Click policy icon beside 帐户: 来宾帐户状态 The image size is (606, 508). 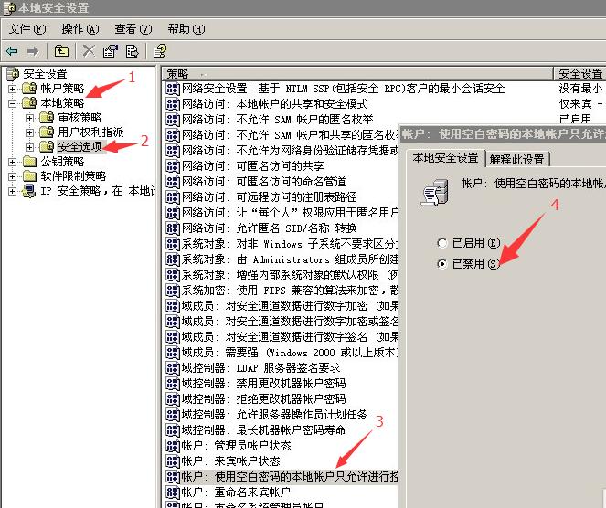coord(173,460)
